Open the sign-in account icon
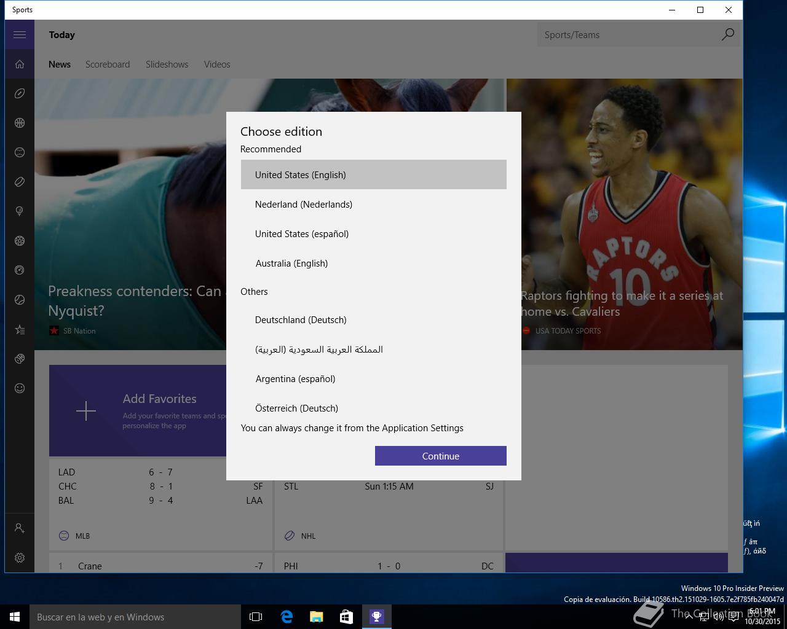Viewport: 787px width, 629px height. tap(20, 528)
